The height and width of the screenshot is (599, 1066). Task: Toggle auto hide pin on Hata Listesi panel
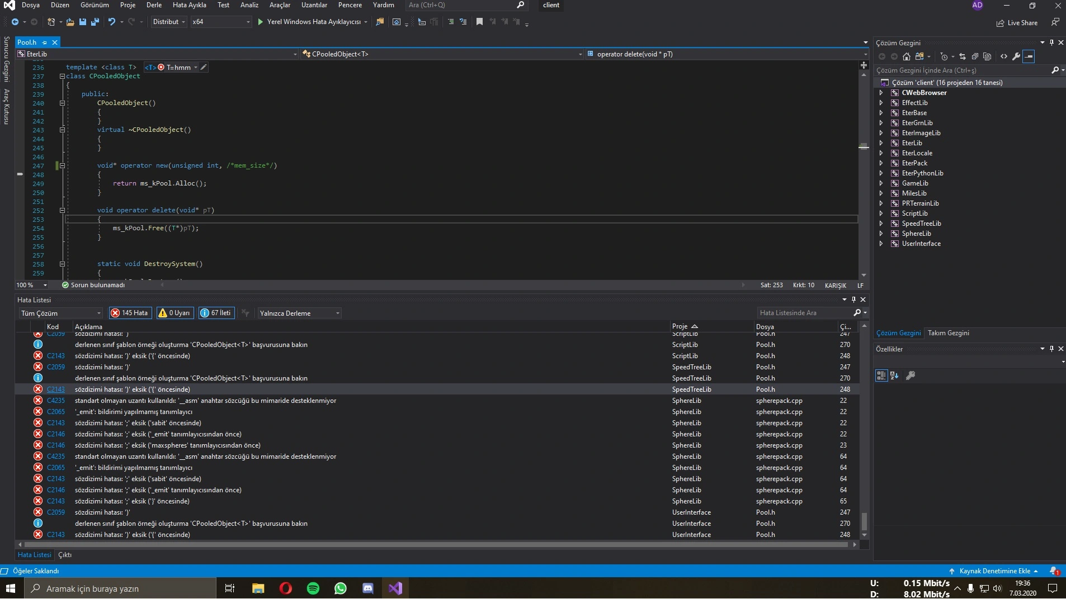(x=853, y=299)
